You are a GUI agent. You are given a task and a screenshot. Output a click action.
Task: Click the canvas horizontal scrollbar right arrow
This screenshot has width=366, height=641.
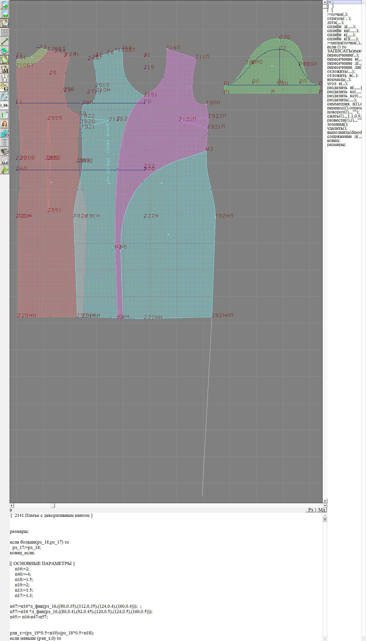(325, 505)
